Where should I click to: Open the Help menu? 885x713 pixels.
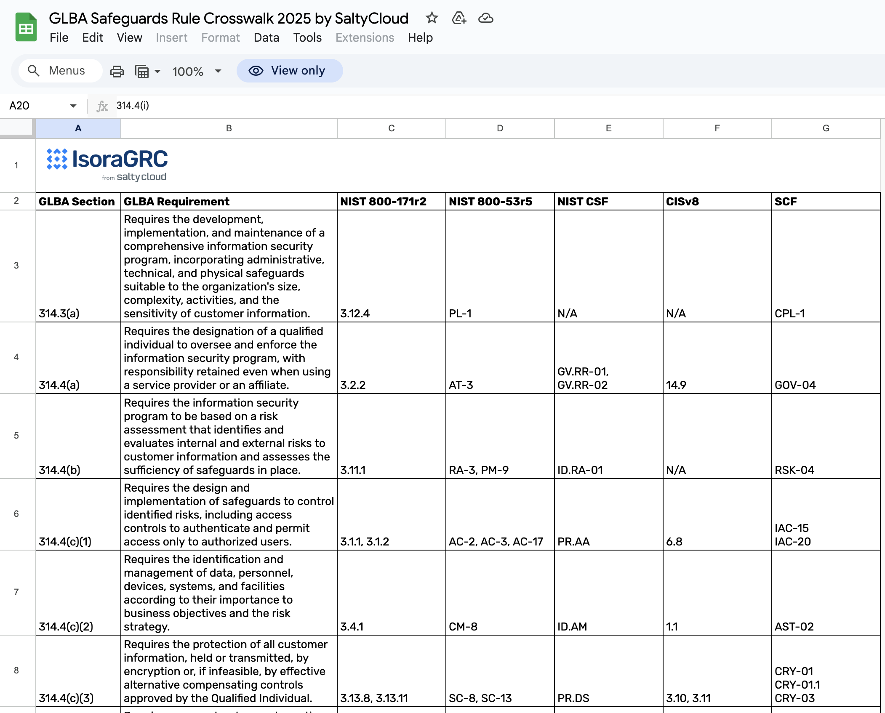click(420, 38)
